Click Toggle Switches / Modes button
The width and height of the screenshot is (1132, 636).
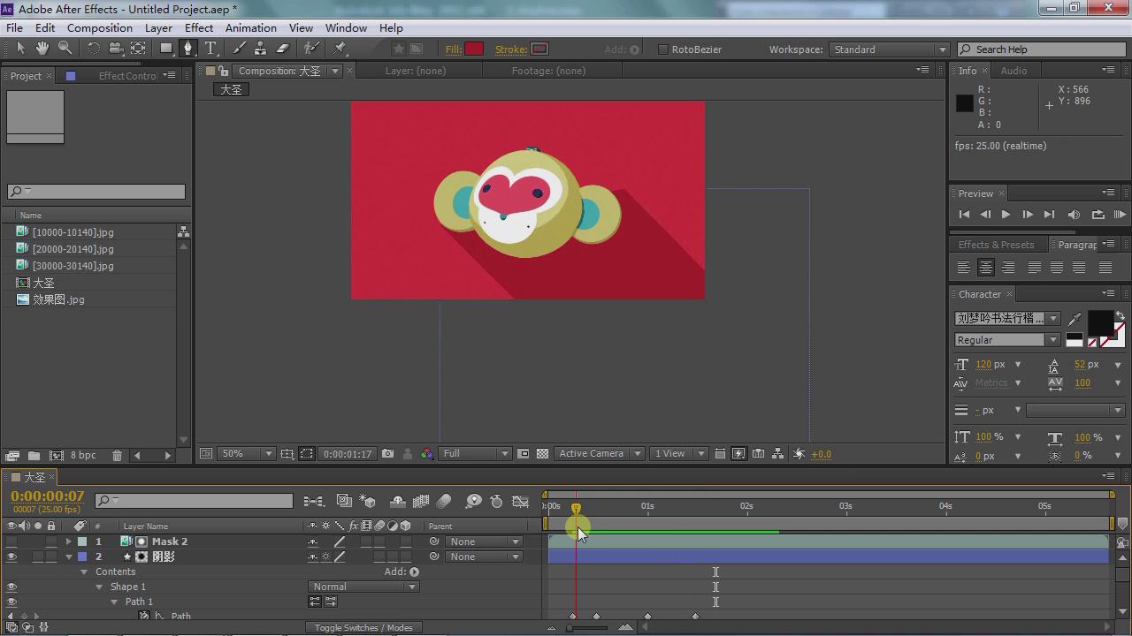pos(363,628)
